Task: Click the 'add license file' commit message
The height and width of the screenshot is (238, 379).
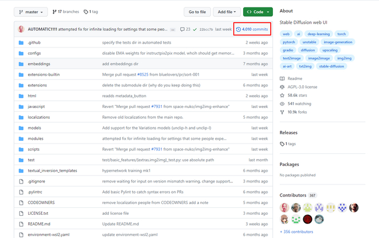Action: pyautogui.click(x=115, y=213)
